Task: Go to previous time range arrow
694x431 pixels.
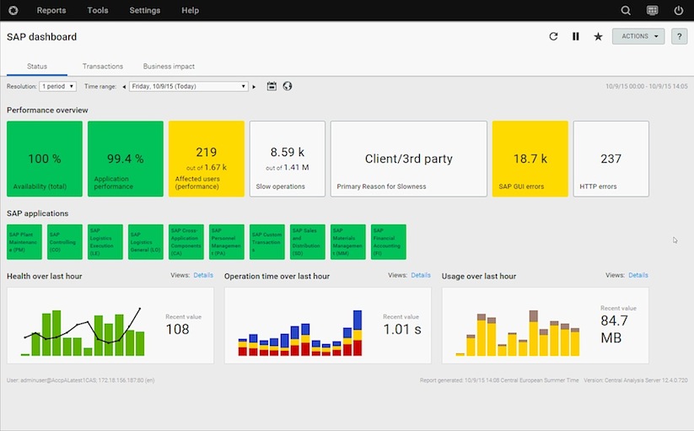Action: pos(124,86)
